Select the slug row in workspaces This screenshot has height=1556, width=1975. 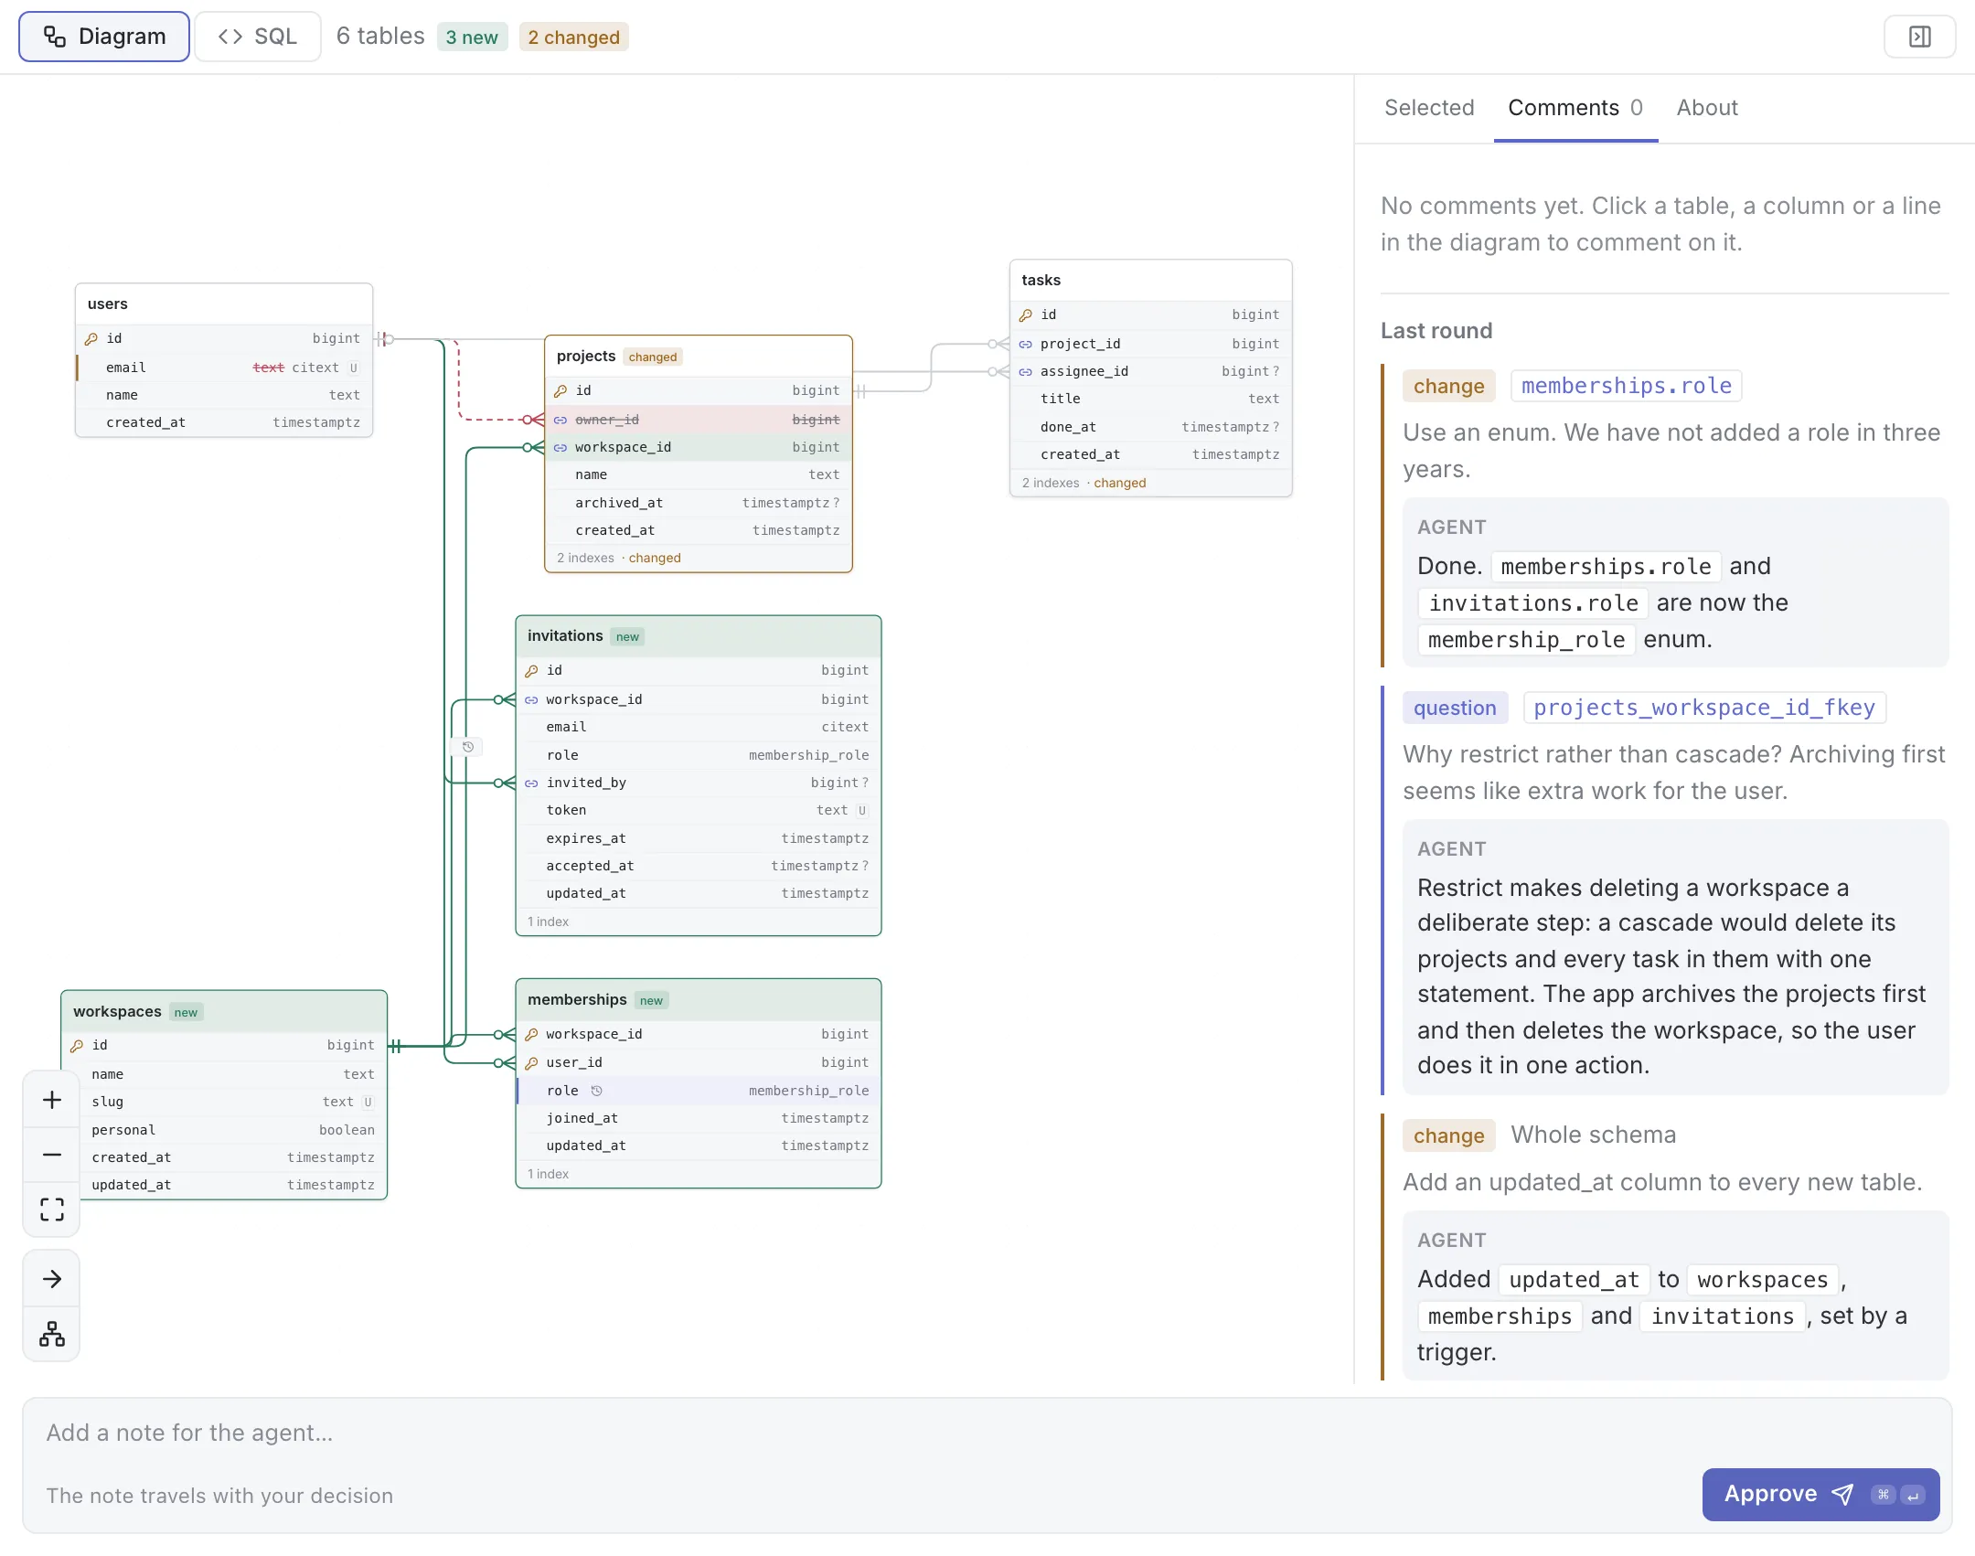[224, 1102]
